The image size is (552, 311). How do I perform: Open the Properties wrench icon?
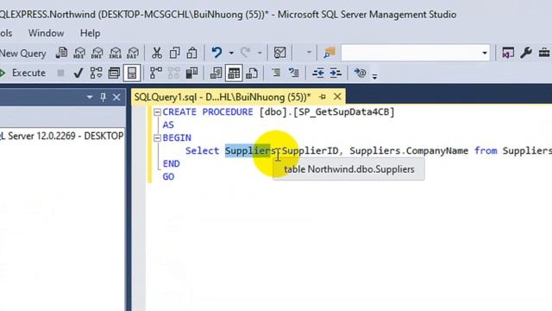[526, 53]
